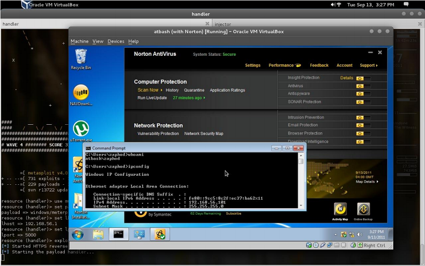Click the Norton system tray icon
The image size is (425, 266).
(x=344, y=235)
